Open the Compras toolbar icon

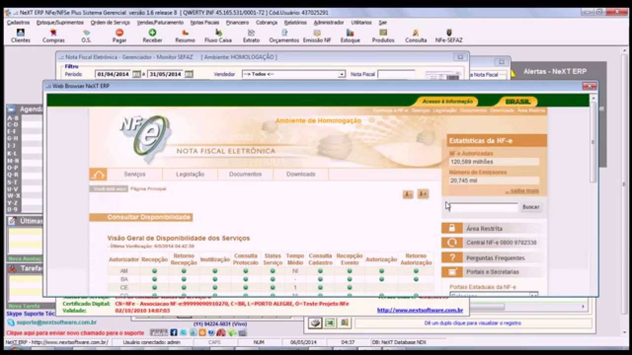point(53,36)
